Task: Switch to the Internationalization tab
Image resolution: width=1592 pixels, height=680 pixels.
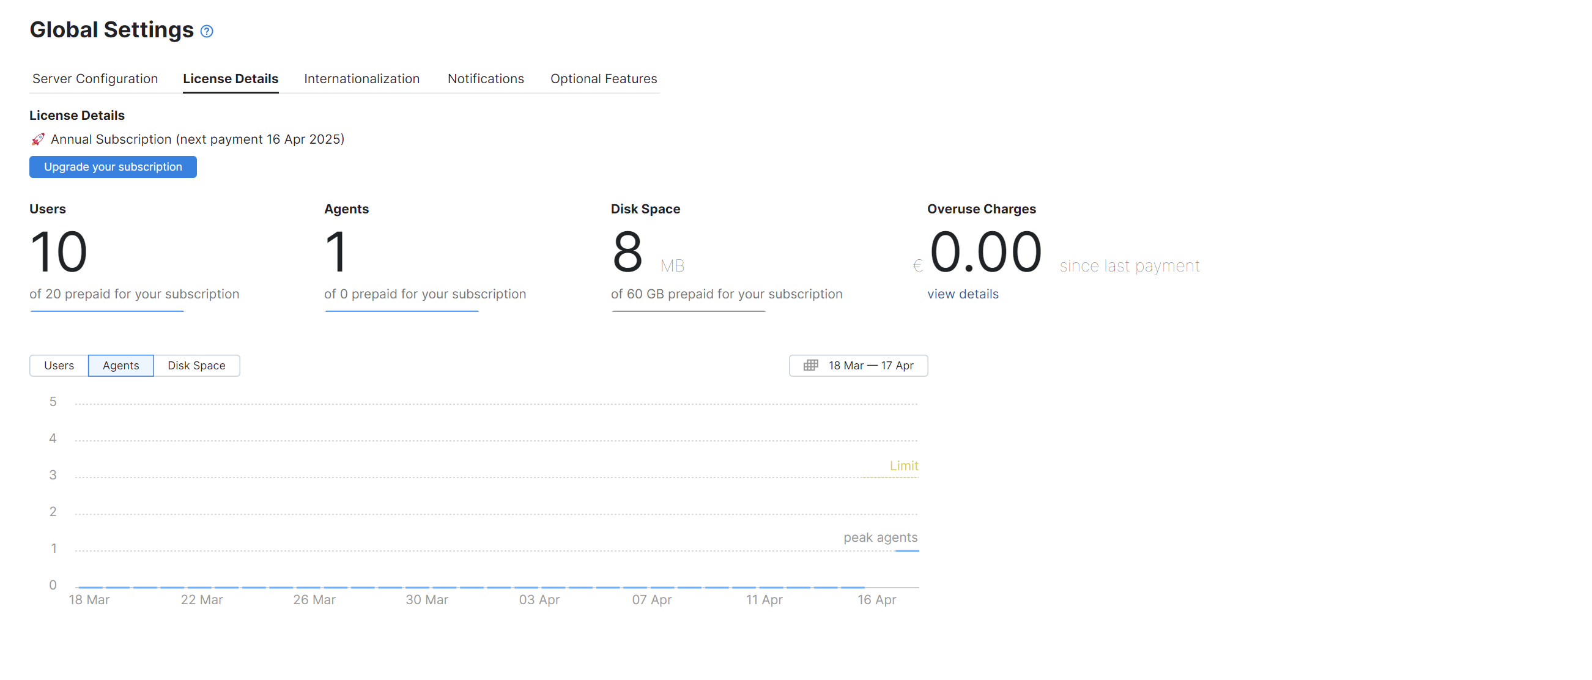Action: pos(361,79)
